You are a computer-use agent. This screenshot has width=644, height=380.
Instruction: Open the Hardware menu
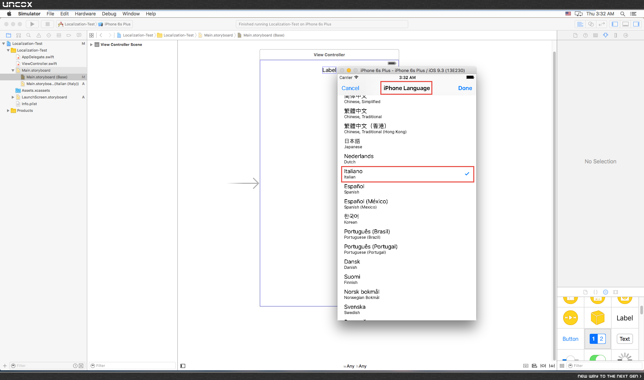tap(85, 14)
